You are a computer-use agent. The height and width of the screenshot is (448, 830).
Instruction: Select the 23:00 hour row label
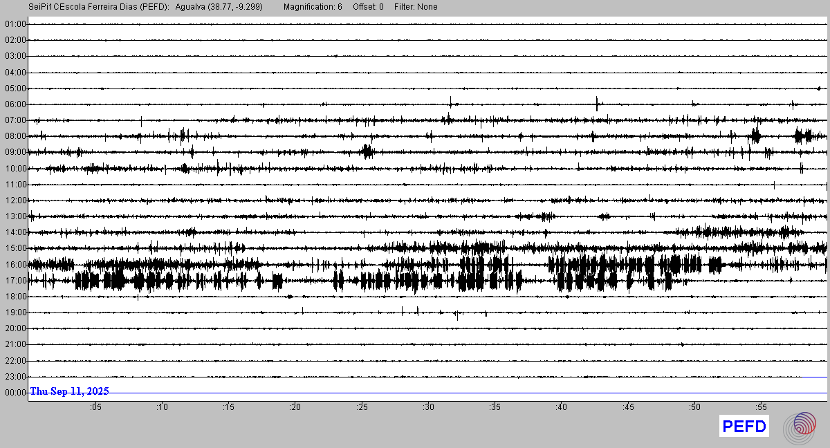tap(15, 377)
